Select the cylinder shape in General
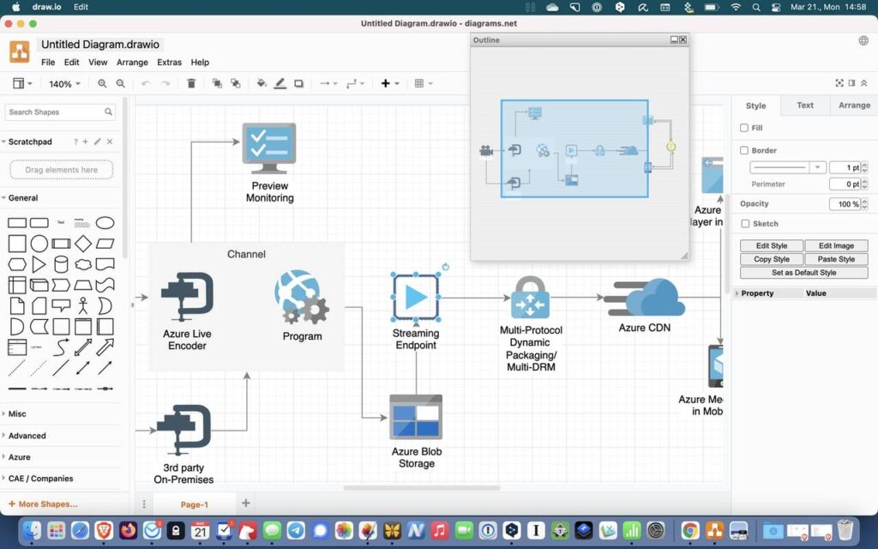Viewport: 878px width, 549px height. 61,264
